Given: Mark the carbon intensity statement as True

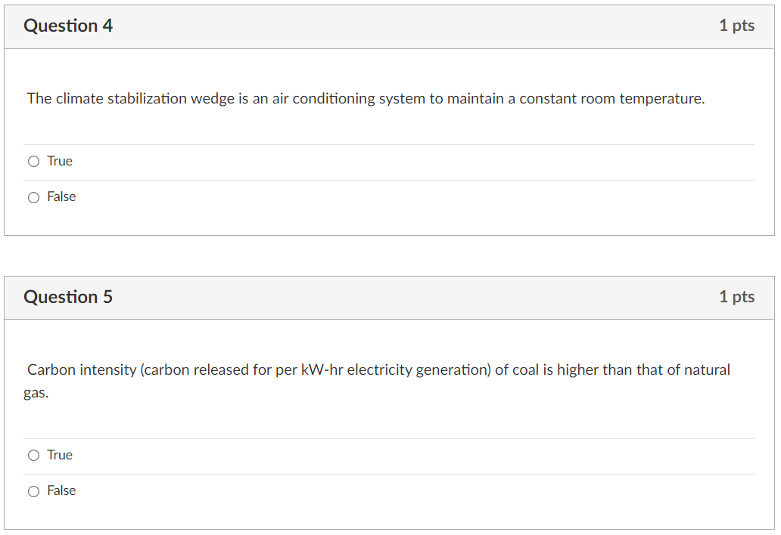Looking at the screenshot, I should click(33, 455).
